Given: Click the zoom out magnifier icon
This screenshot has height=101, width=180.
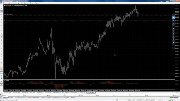Looking at the screenshot, I should 1,78.
